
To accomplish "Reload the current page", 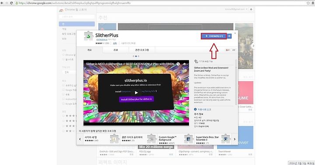I will coord(11,3).
